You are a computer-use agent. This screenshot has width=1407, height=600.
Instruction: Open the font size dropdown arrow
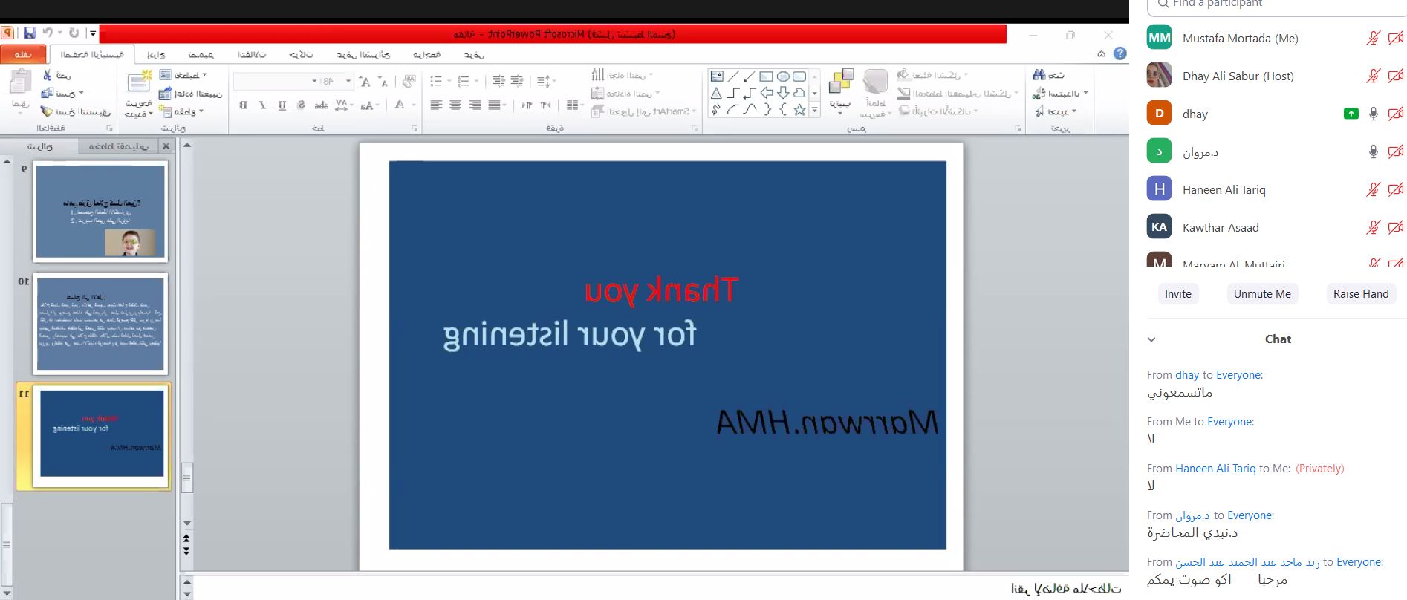pyautogui.click(x=348, y=81)
